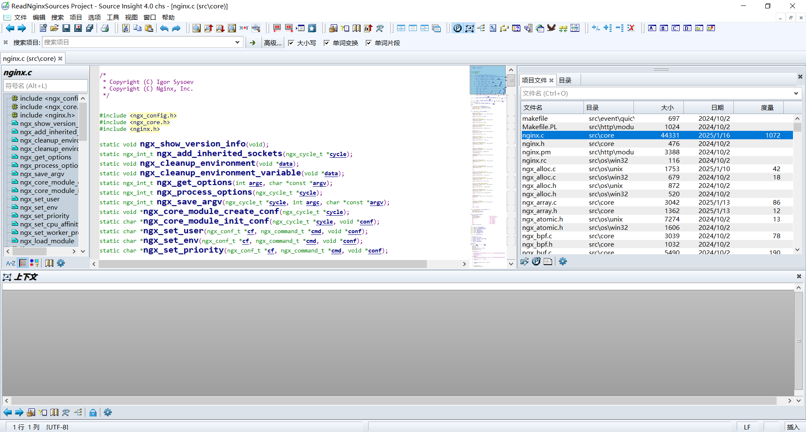Open a file using the folder icon

coord(55,28)
